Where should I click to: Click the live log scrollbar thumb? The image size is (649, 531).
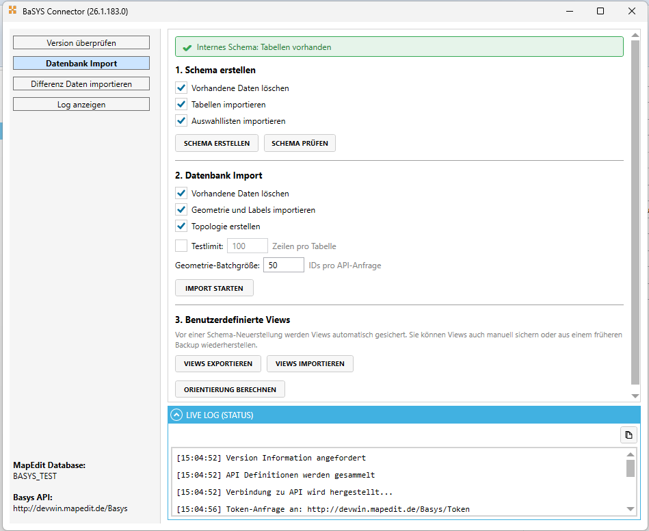pyautogui.click(x=631, y=469)
